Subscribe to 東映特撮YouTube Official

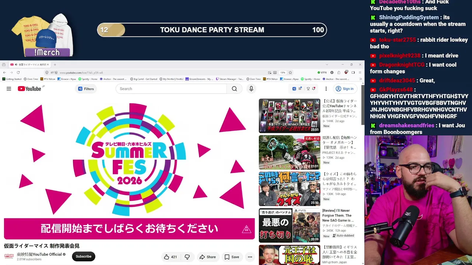coord(83,257)
